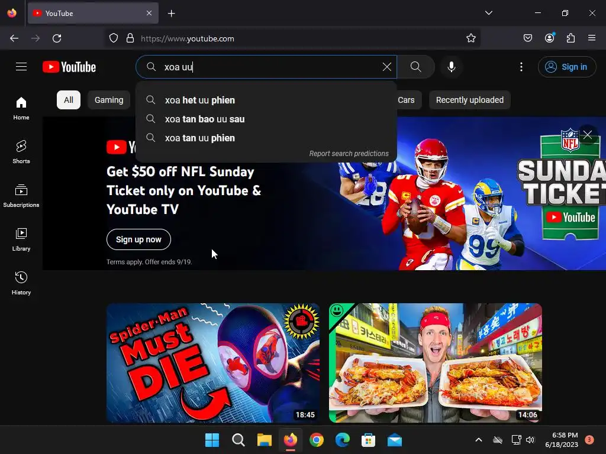Open Google Chrome from taskbar
This screenshot has height=454, width=606.
pos(317,440)
